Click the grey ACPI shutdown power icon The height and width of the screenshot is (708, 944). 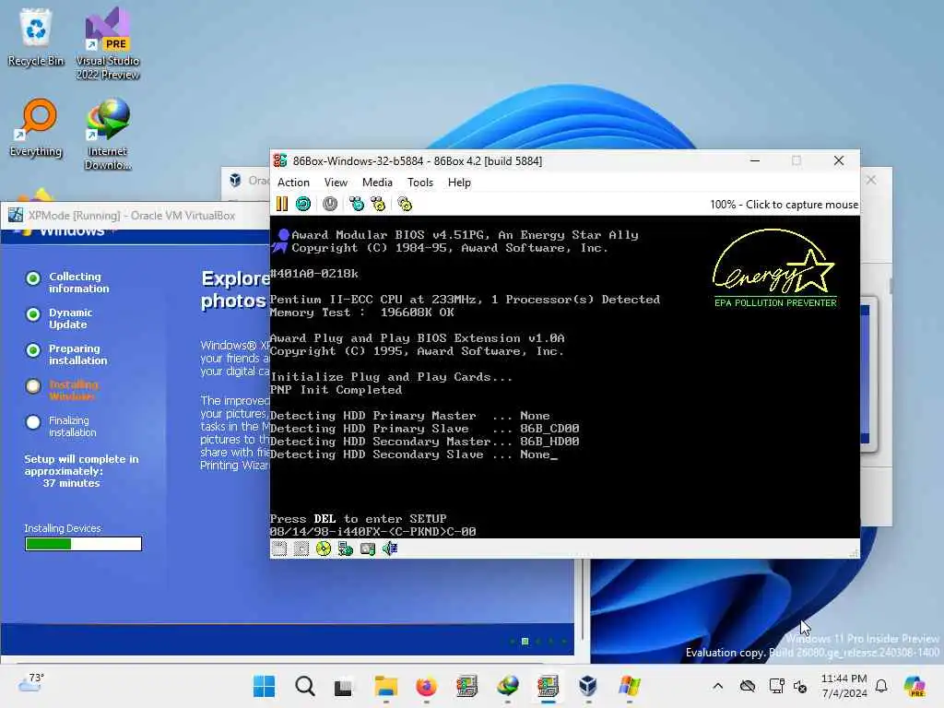(x=330, y=204)
